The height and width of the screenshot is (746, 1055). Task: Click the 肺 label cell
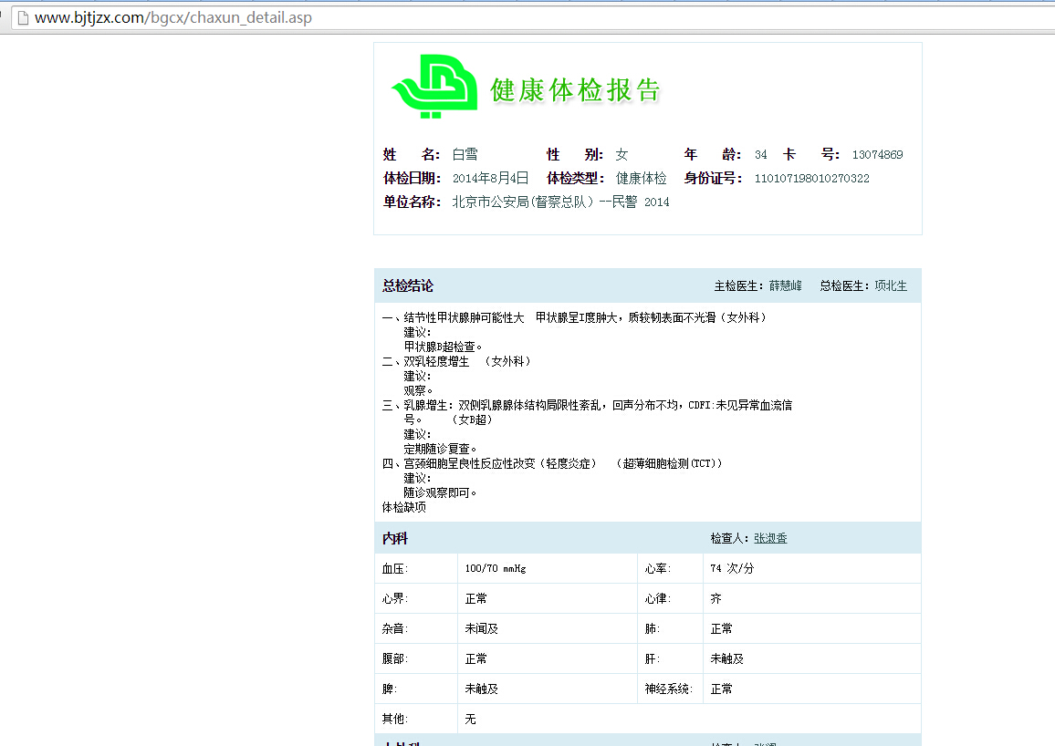tap(670, 628)
